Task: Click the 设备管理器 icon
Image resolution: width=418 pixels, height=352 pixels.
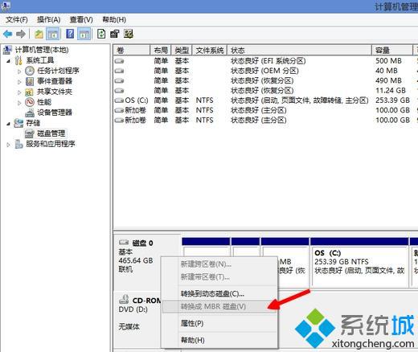Action: [30, 113]
